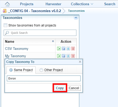Confirm with the Copy button

pos(60,88)
